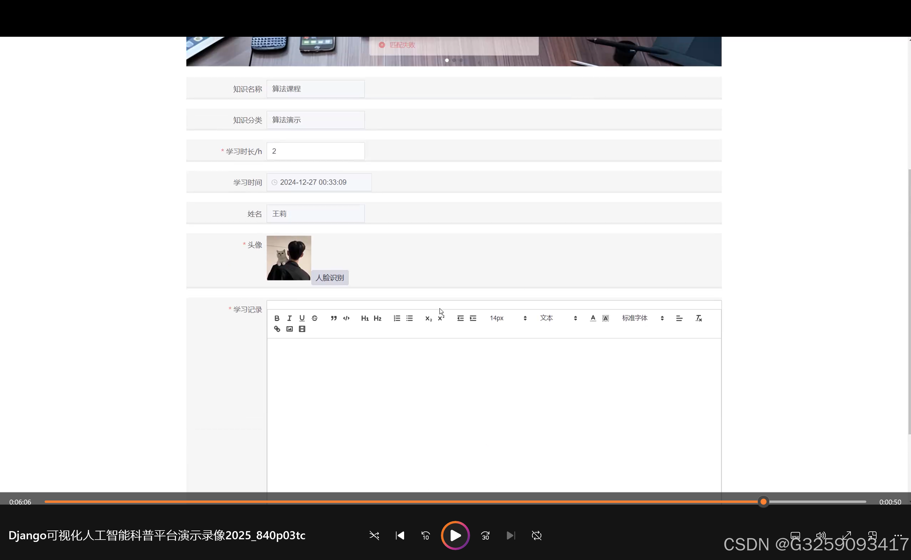Toggle repeat playback
911x560 pixels.
coord(536,535)
